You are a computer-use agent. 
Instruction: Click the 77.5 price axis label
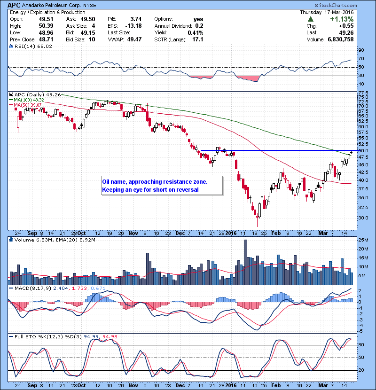click(x=363, y=93)
